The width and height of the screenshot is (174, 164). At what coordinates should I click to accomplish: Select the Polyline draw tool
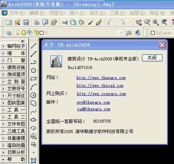33,62
